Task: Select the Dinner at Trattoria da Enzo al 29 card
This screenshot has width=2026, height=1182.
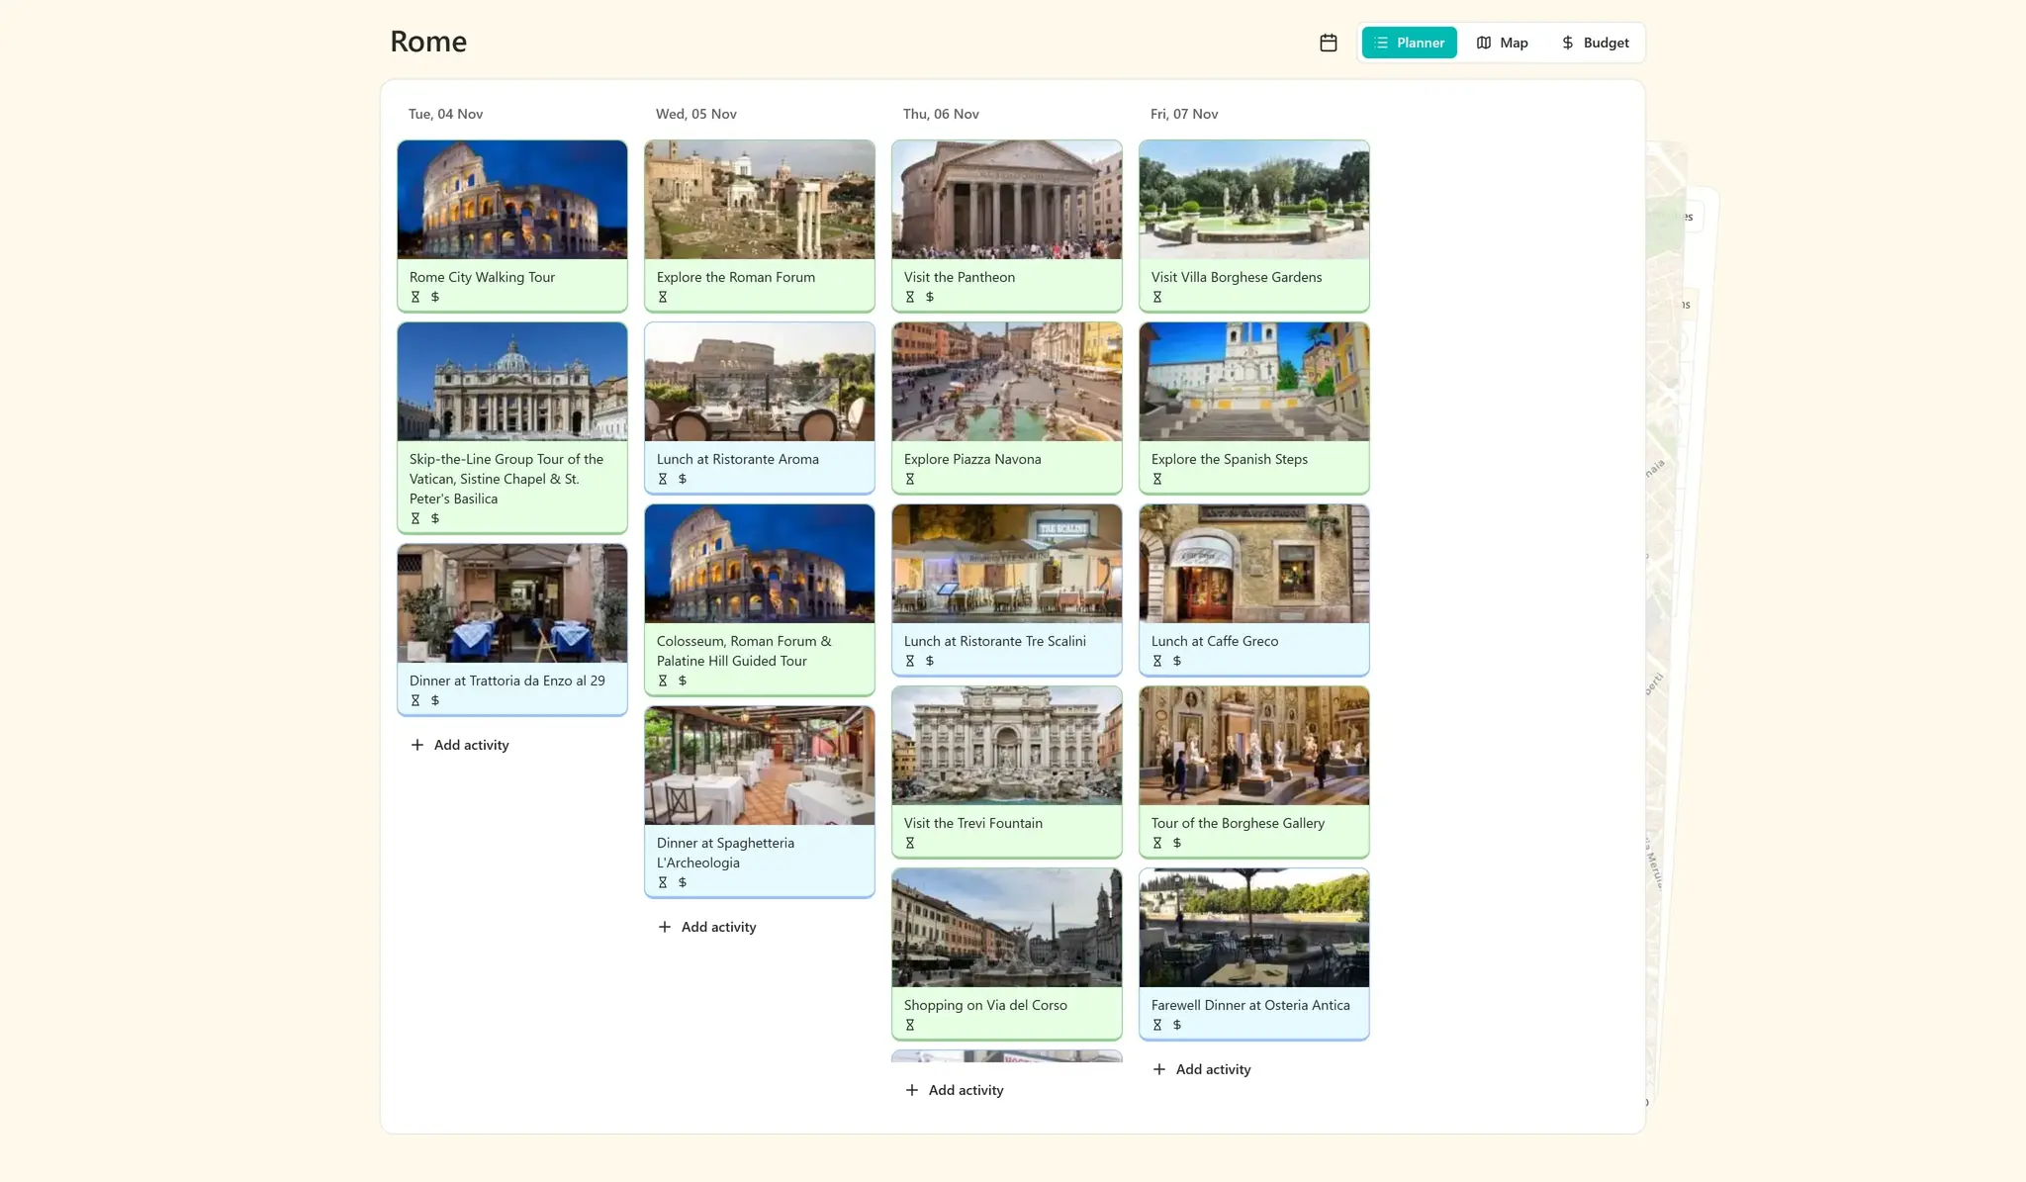Action: click(511, 628)
